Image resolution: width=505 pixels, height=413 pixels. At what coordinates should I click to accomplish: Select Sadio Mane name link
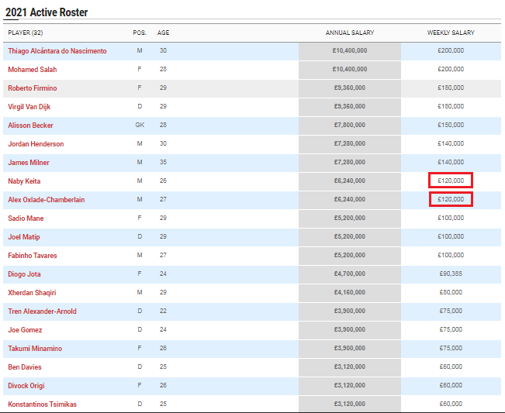coord(26,219)
